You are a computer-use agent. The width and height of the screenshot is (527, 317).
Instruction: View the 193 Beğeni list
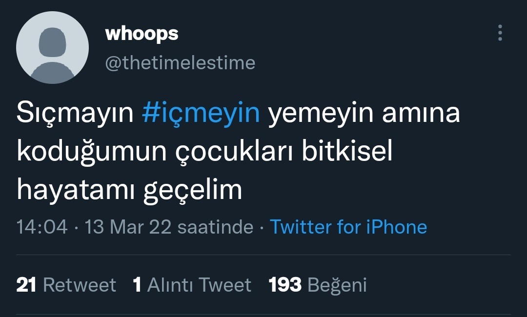pos(317,285)
